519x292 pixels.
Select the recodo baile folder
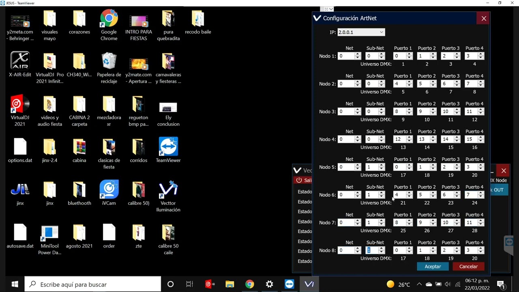click(x=198, y=22)
